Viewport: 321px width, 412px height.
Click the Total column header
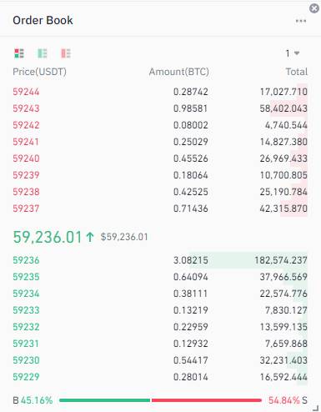pos(297,72)
